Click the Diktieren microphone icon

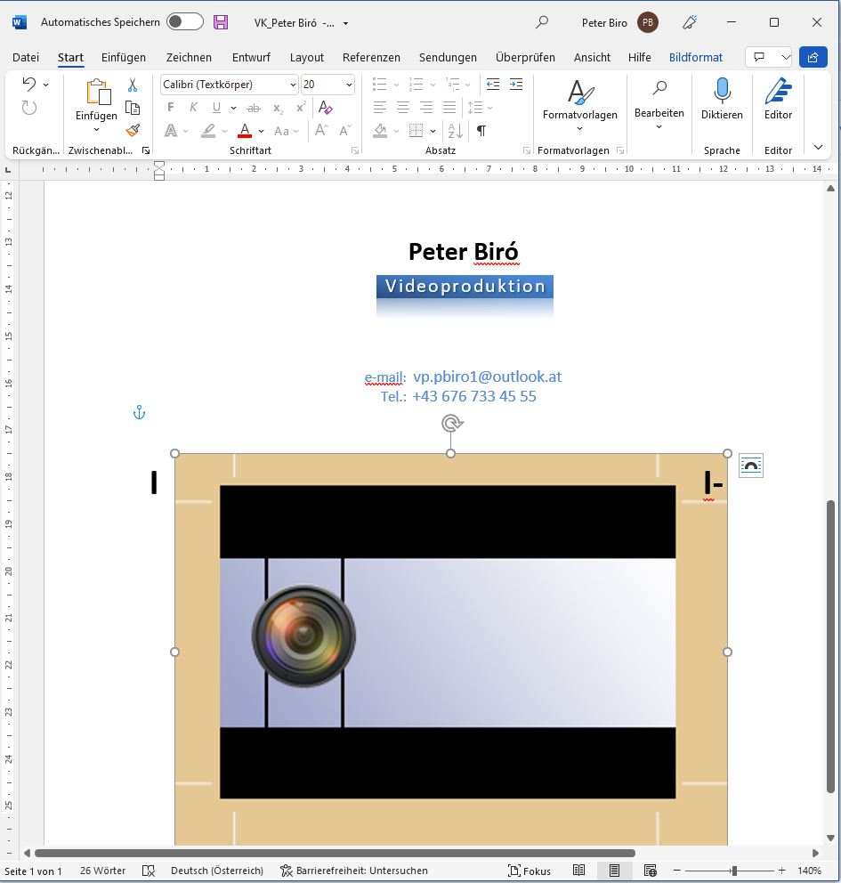click(722, 92)
